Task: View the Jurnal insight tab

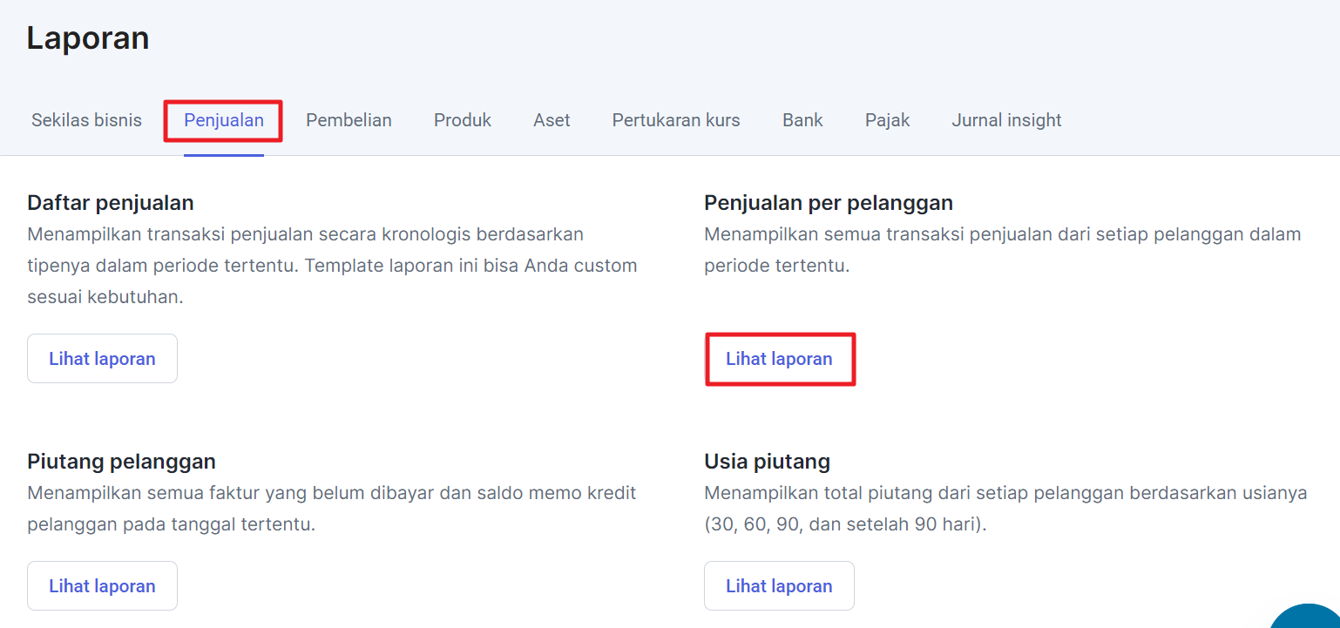Action: coord(1006,120)
